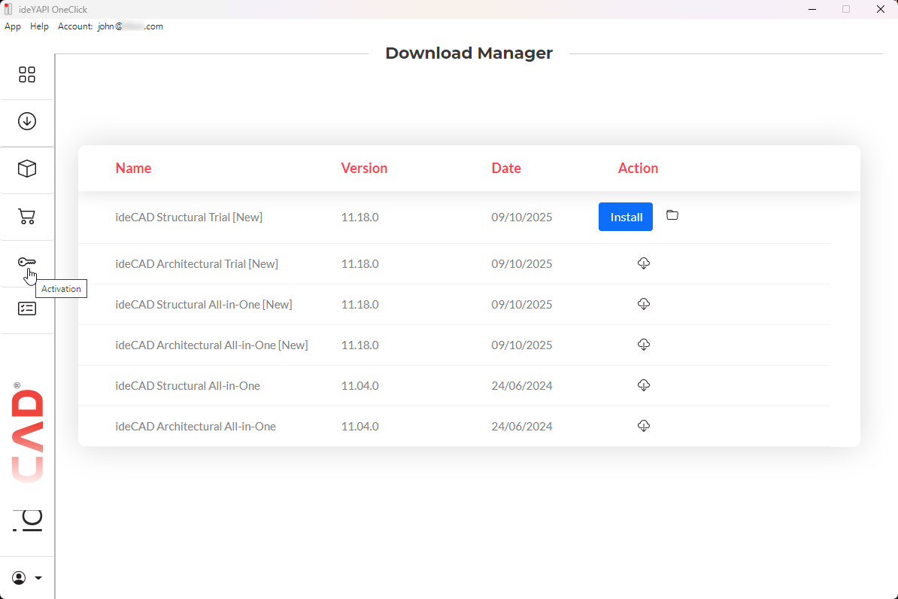Download ideCAD Structural All-in-One version 11.04.0
This screenshot has width=898, height=599.
click(x=643, y=385)
